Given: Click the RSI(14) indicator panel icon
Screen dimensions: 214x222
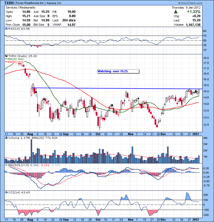Looking at the screenshot, I should (6, 29).
